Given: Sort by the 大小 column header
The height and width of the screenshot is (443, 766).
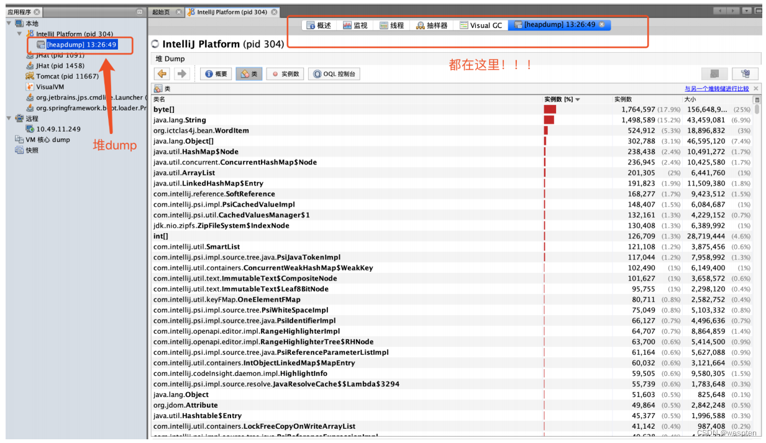Looking at the screenshot, I should [718, 99].
